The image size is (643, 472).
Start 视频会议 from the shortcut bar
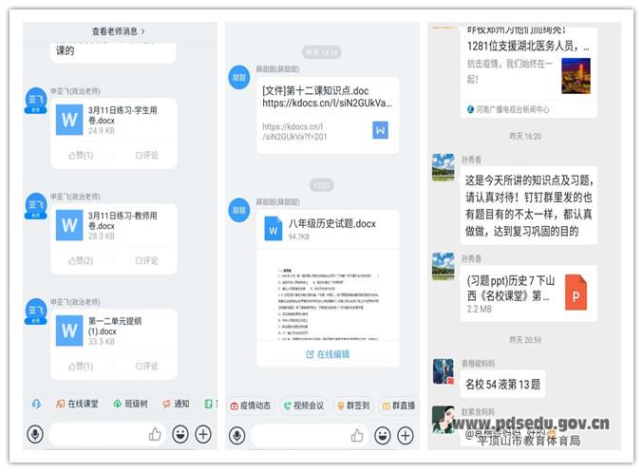(303, 406)
